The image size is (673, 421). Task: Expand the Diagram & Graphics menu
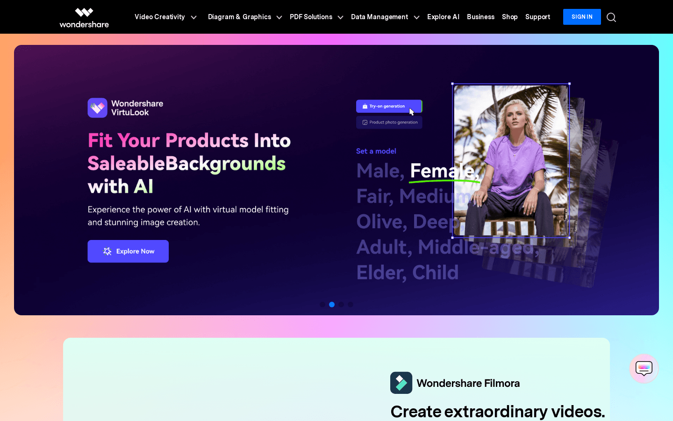(245, 17)
